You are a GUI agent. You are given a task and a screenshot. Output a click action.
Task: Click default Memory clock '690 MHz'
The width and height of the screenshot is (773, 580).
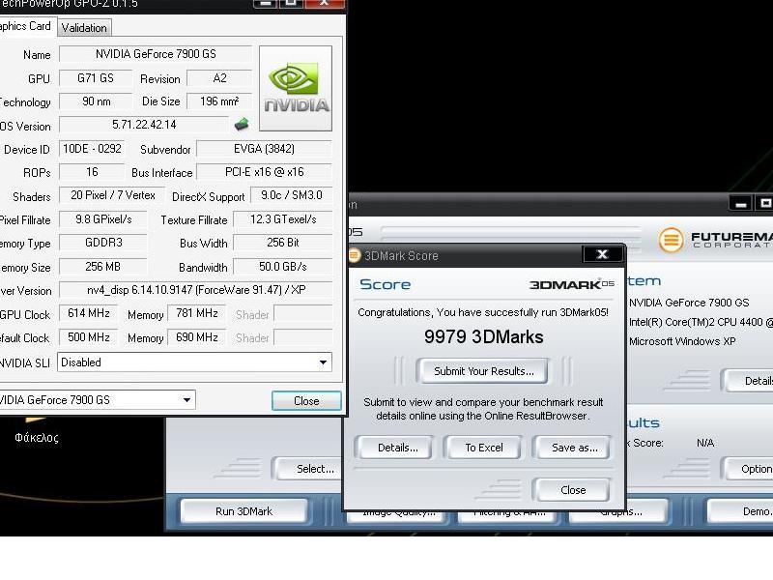[197, 336]
